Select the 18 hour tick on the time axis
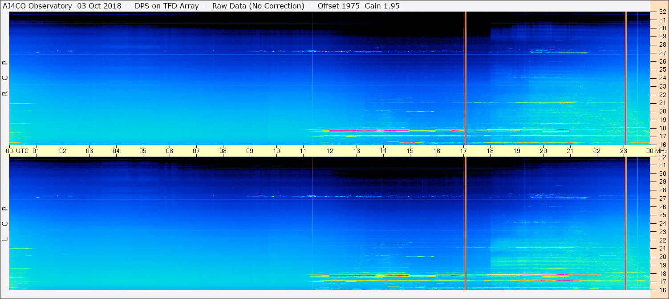Screen dimensions: 669x299 [x=490, y=151]
